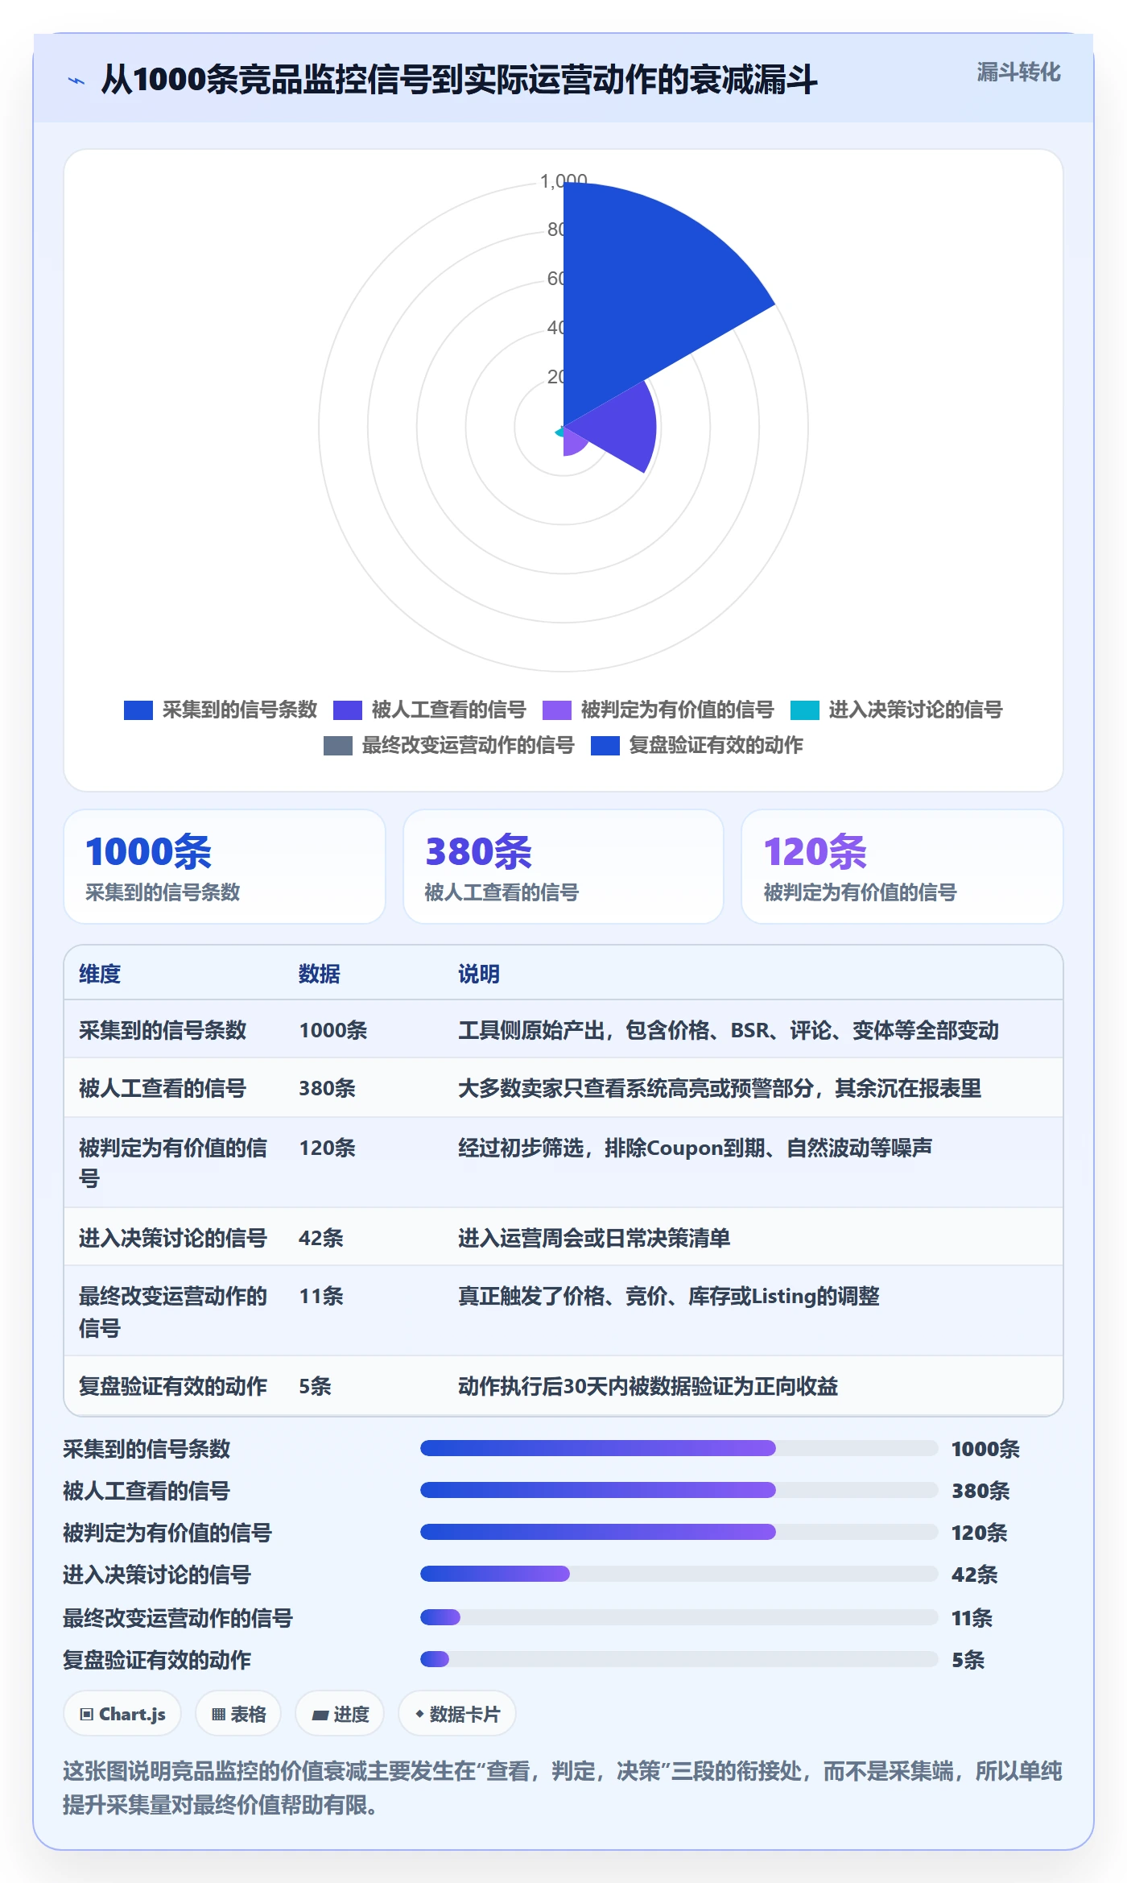The image size is (1127, 1883).
Task: Click the 表格 tag chip
Action: coord(238,1714)
